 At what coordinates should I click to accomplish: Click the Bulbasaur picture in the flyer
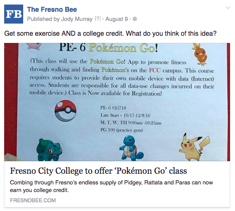tap(49, 150)
